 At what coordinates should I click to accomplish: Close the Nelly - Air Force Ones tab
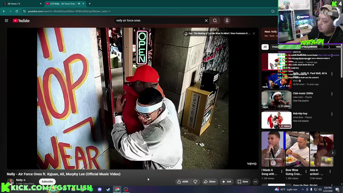(x=83, y=3)
